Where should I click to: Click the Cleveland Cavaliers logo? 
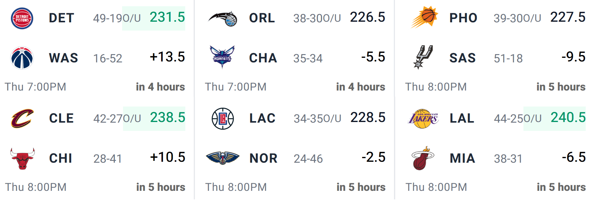[x=22, y=118]
